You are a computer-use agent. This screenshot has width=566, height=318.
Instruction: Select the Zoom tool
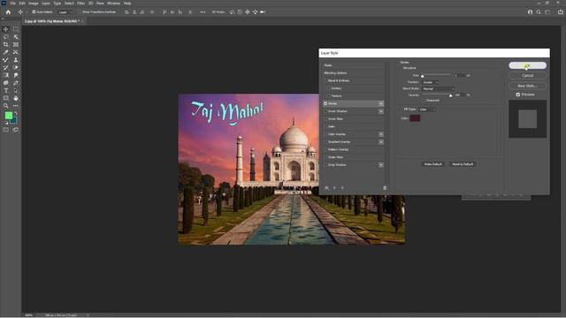pyautogui.click(x=6, y=106)
